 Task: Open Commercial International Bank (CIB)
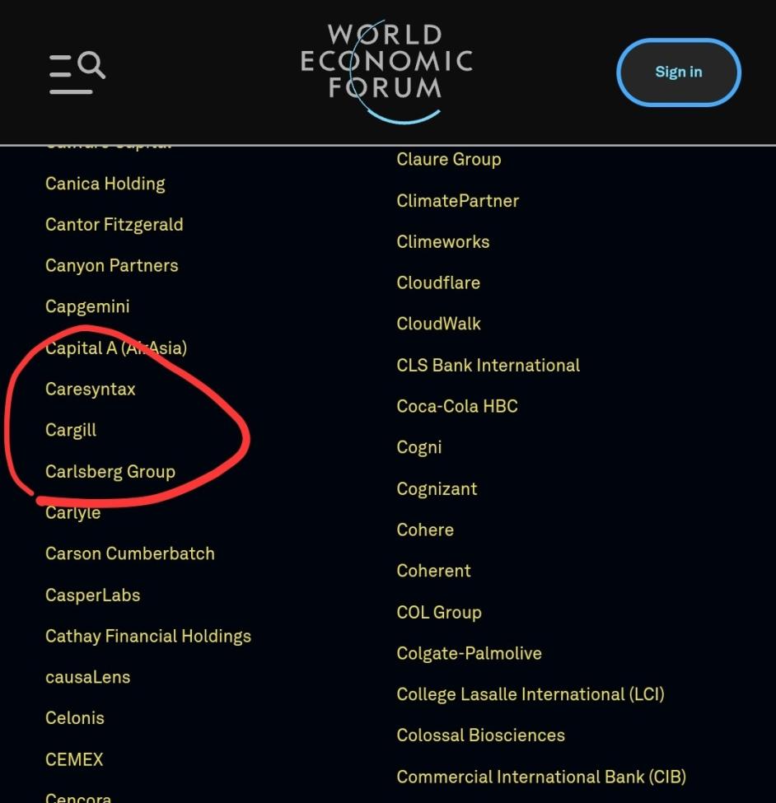point(541,777)
